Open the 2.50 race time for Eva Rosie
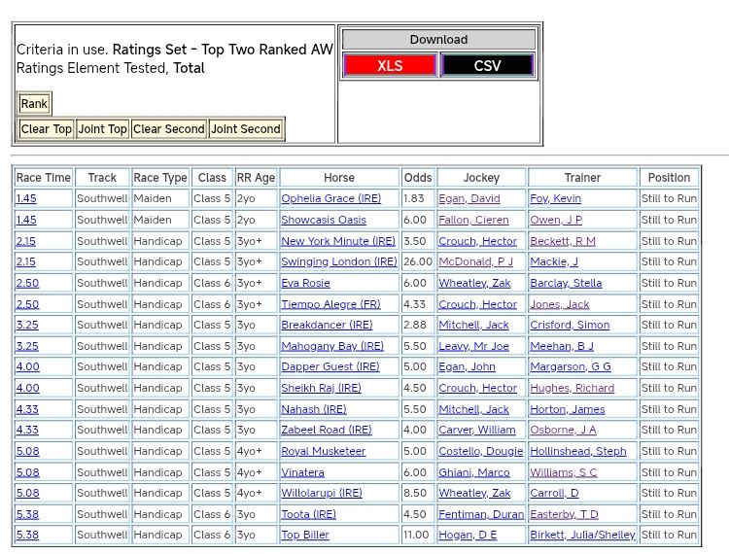Screen dimensions: 729x554 (x=26, y=283)
